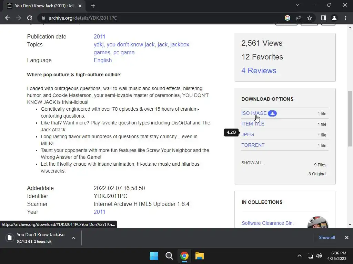Click the Identifier value YDKJ2011PC
This screenshot has width=353, height=264.
pyautogui.click(x=110, y=196)
